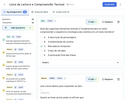This screenshot has height=100, width=125.
Task: Click Medium badge on second question card
Action: click(x=44, y=78)
